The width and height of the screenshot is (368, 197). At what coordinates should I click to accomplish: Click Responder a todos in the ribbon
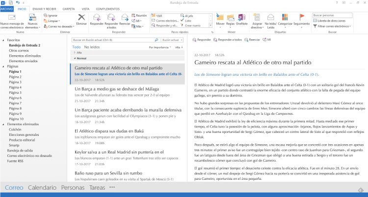point(111,22)
